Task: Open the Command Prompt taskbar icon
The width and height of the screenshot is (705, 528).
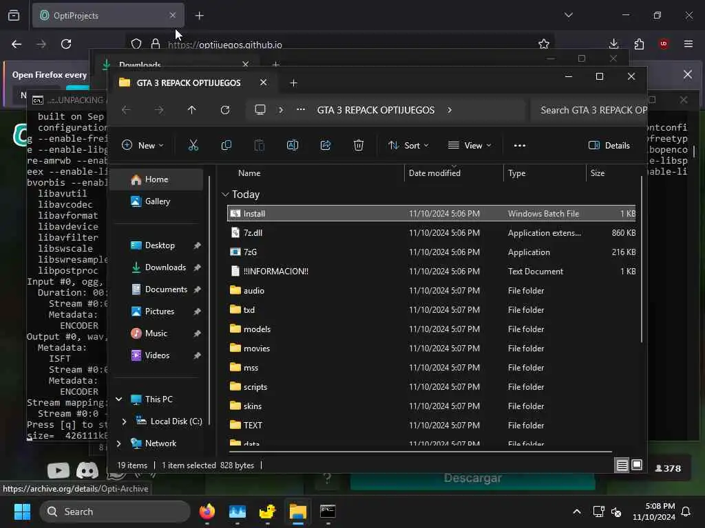Action: [328, 511]
